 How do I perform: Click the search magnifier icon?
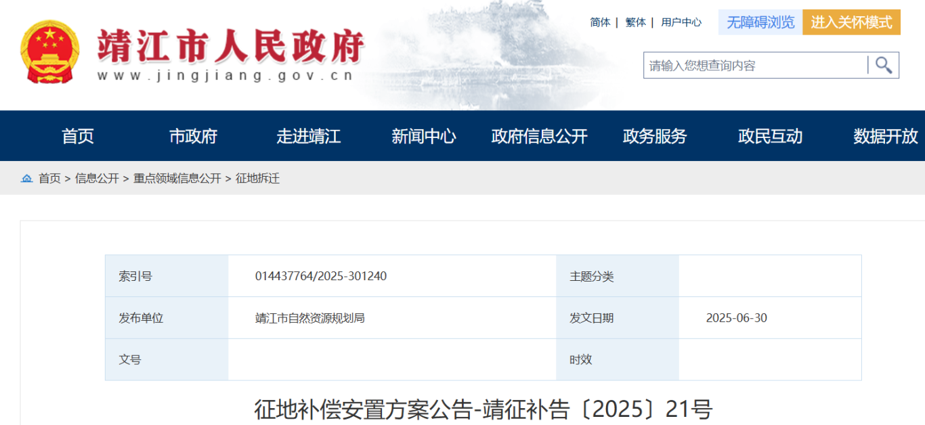click(x=884, y=65)
